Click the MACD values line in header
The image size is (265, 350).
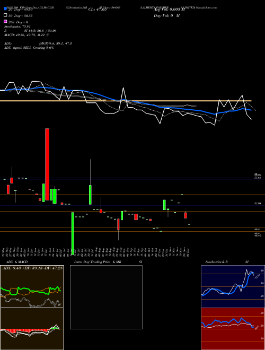point(26,35)
